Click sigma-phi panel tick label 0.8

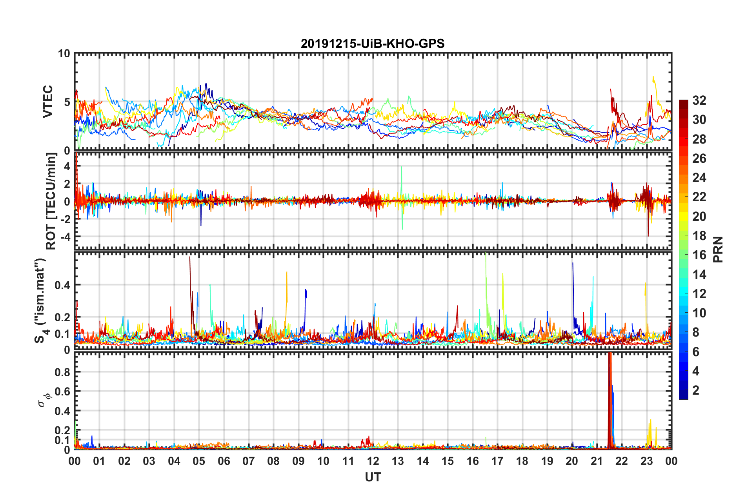(62, 372)
